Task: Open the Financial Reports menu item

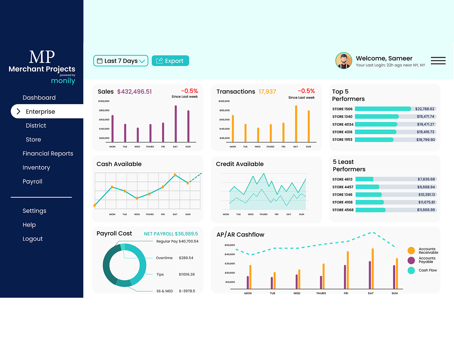Action: click(48, 153)
